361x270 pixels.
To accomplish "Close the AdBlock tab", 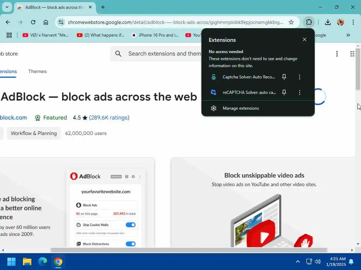I will [x=90, y=7].
